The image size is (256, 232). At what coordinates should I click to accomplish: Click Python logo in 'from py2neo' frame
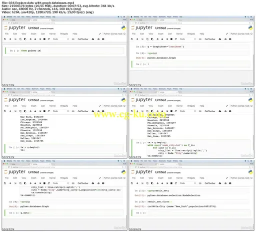click(x=123, y=28)
